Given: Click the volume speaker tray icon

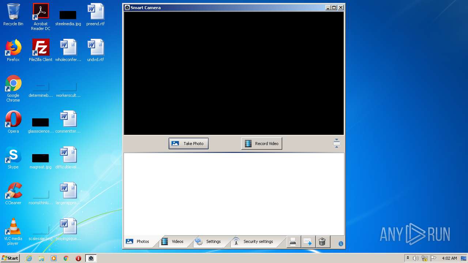Looking at the screenshot, I should click(416, 258).
